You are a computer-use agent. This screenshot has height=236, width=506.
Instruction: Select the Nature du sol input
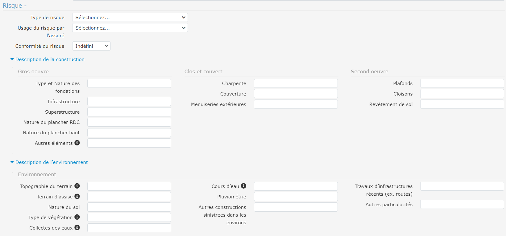129,207
